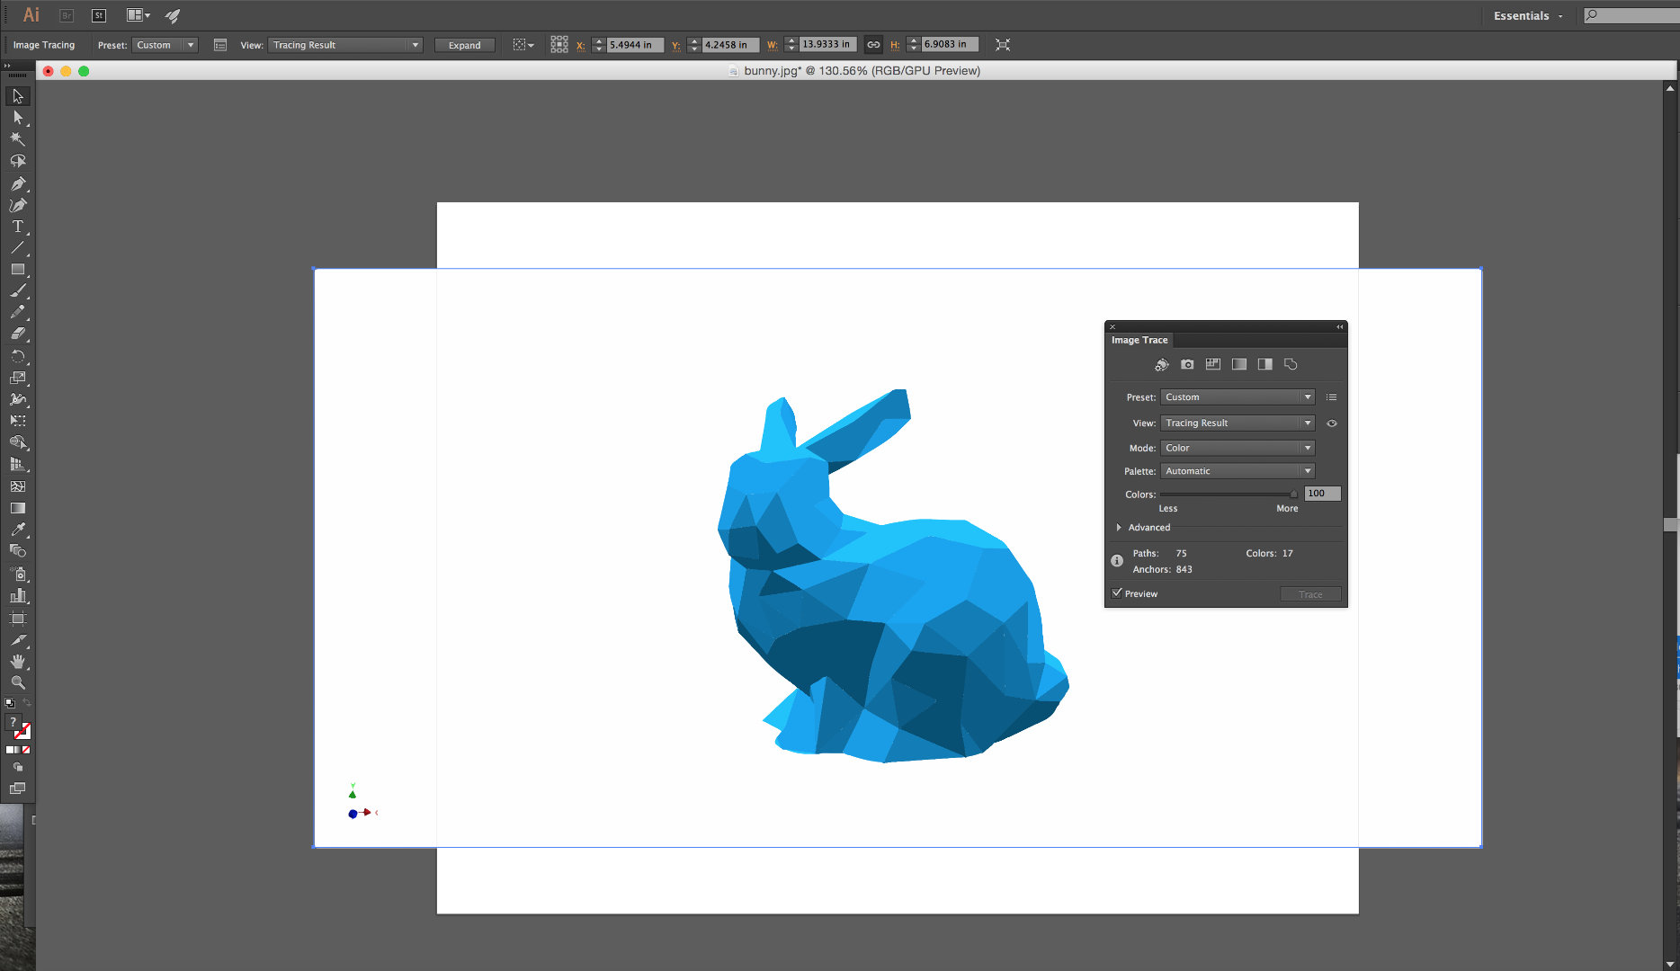Image resolution: width=1680 pixels, height=971 pixels.
Task: Choose the Magic Wand tool
Action: [x=18, y=139]
